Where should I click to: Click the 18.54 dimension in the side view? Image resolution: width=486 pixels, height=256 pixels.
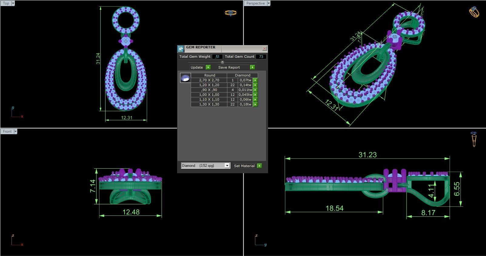(x=334, y=208)
